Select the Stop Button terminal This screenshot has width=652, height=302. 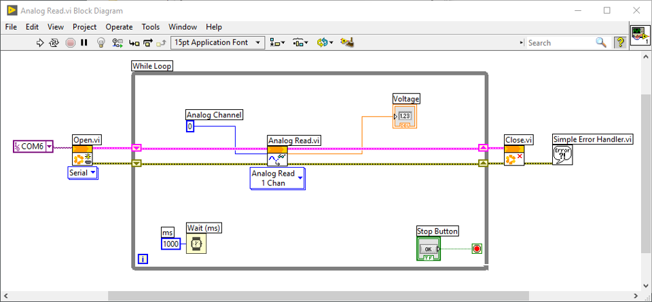[x=429, y=249]
